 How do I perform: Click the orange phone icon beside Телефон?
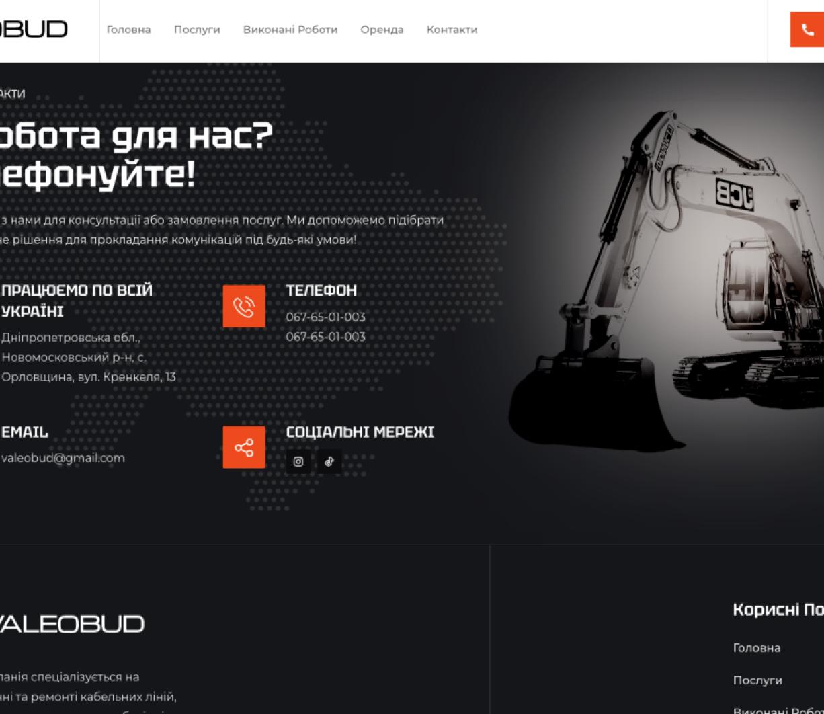pyautogui.click(x=244, y=307)
